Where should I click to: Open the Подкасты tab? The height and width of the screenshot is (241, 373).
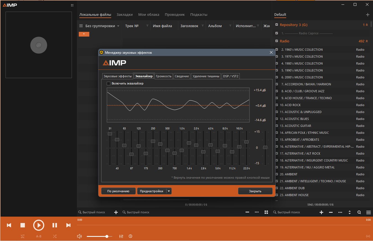(199, 15)
